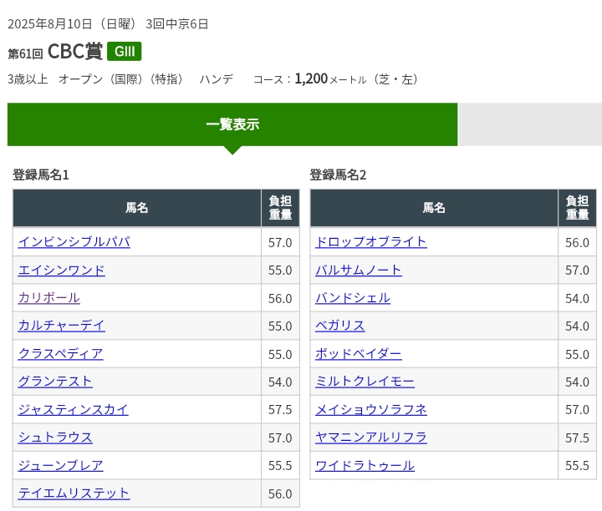Open horse link ミルトクレイモー

coord(365,382)
